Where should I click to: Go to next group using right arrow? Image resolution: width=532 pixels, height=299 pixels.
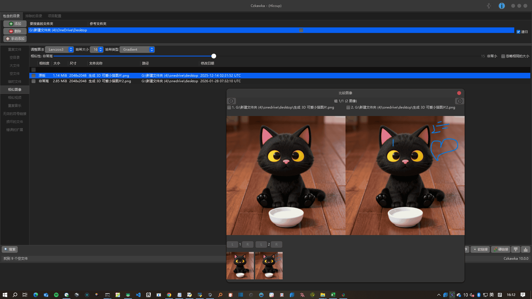[459, 101]
